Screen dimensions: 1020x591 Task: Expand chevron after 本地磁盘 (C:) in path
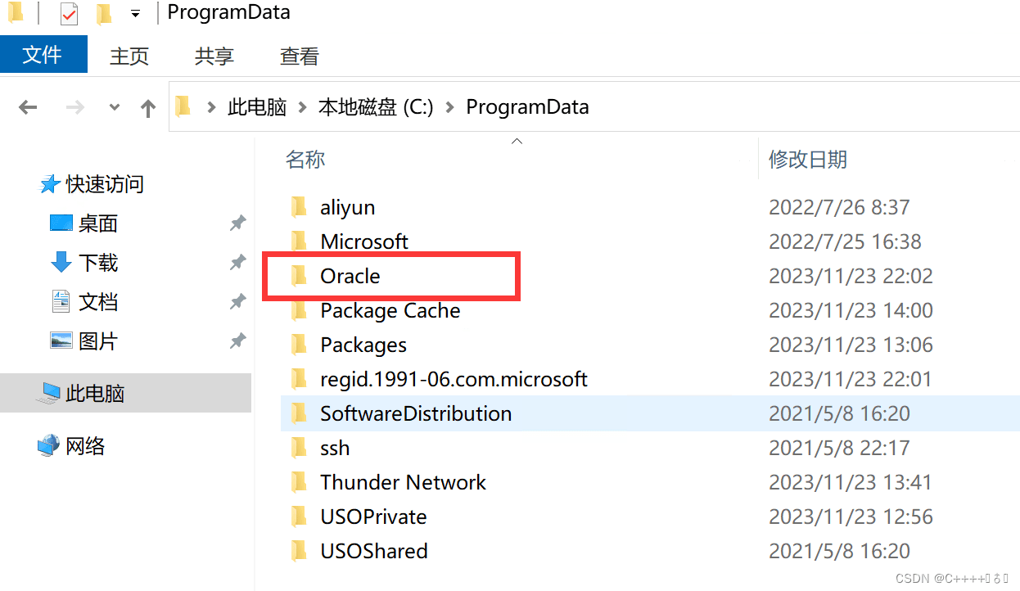click(x=449, y=107)
